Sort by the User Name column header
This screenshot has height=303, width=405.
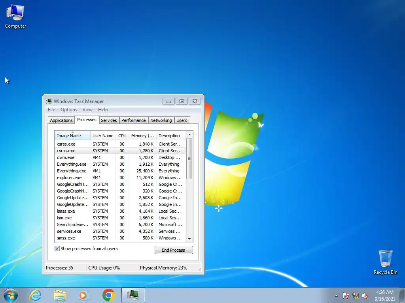[103, 136]
